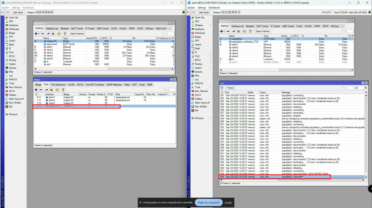Click red minus remove in Bridge Ports toolbar
Image resolution: width=372 pixels, height=208 pixels.
41,90
